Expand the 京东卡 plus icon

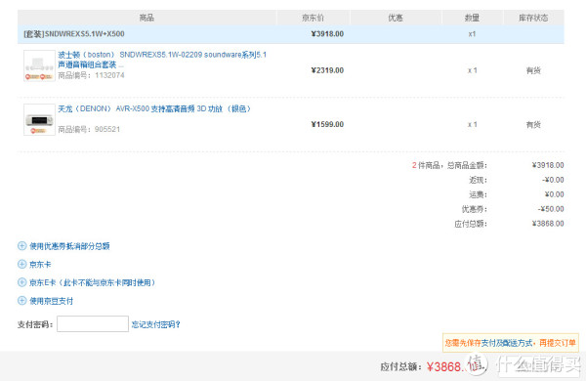point(22,264)
